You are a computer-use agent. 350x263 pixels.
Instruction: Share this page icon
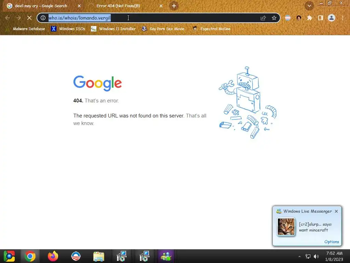pyautogui.click(x=263, y=18)
